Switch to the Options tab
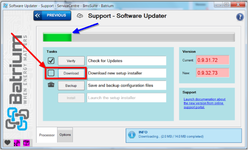This screenshot has width=248, height=150. tap(65, 135)
